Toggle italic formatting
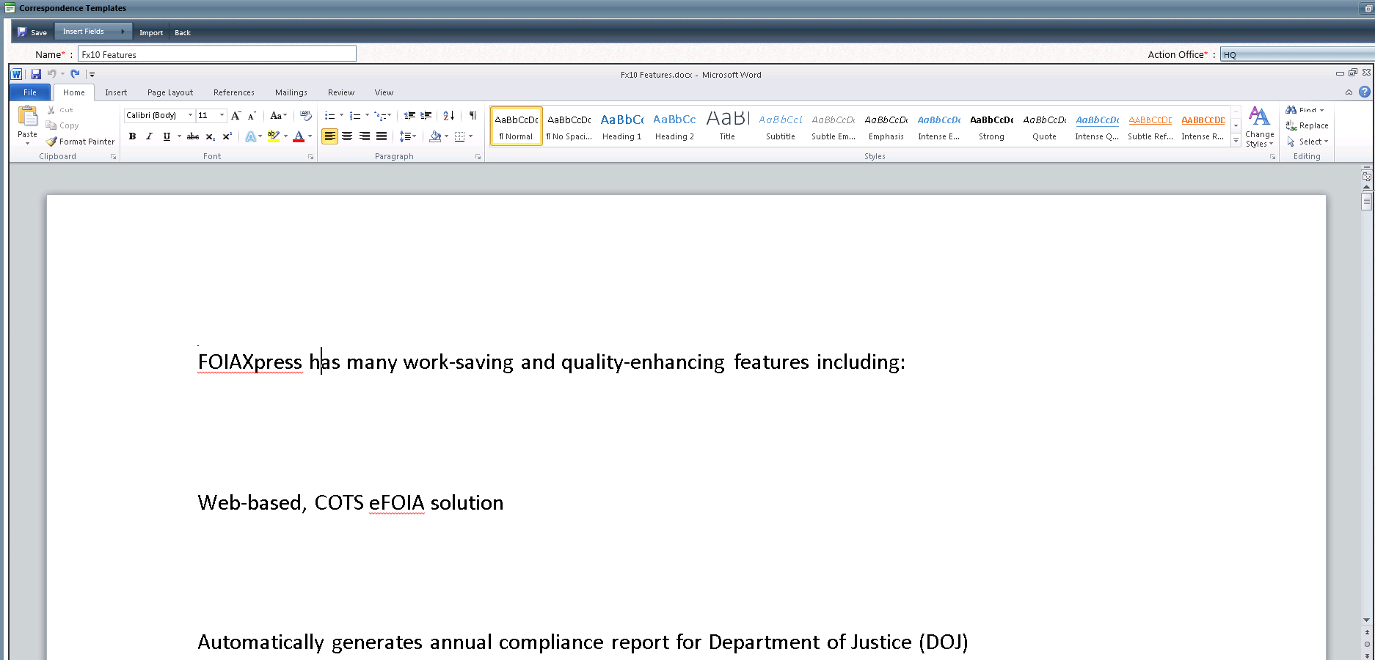 click(149, 136)
